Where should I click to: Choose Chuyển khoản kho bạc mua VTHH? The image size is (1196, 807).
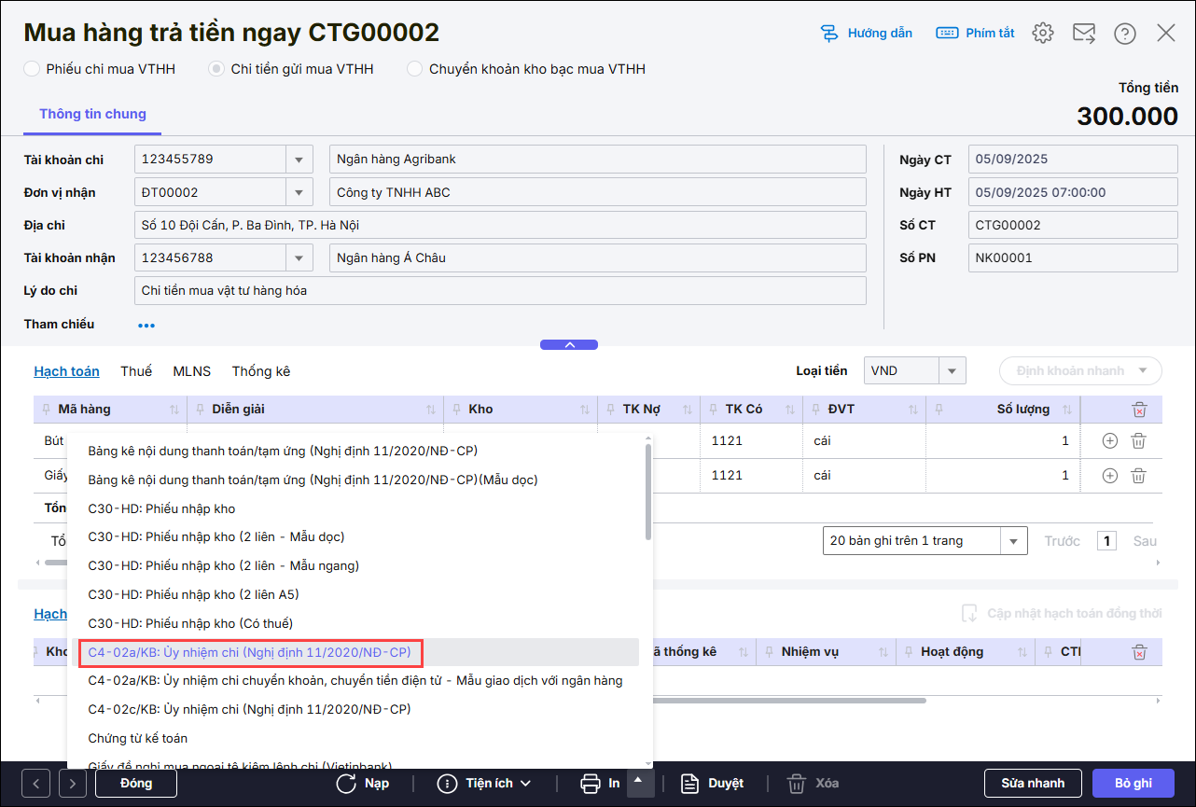click(x=414, y=69)
